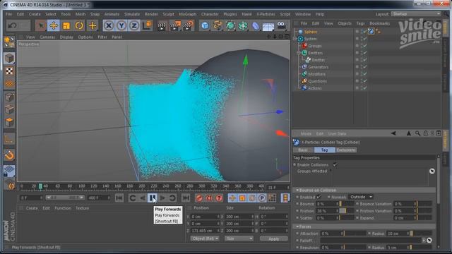Go to start of animation
452x254 pixels.
(119, 198)
